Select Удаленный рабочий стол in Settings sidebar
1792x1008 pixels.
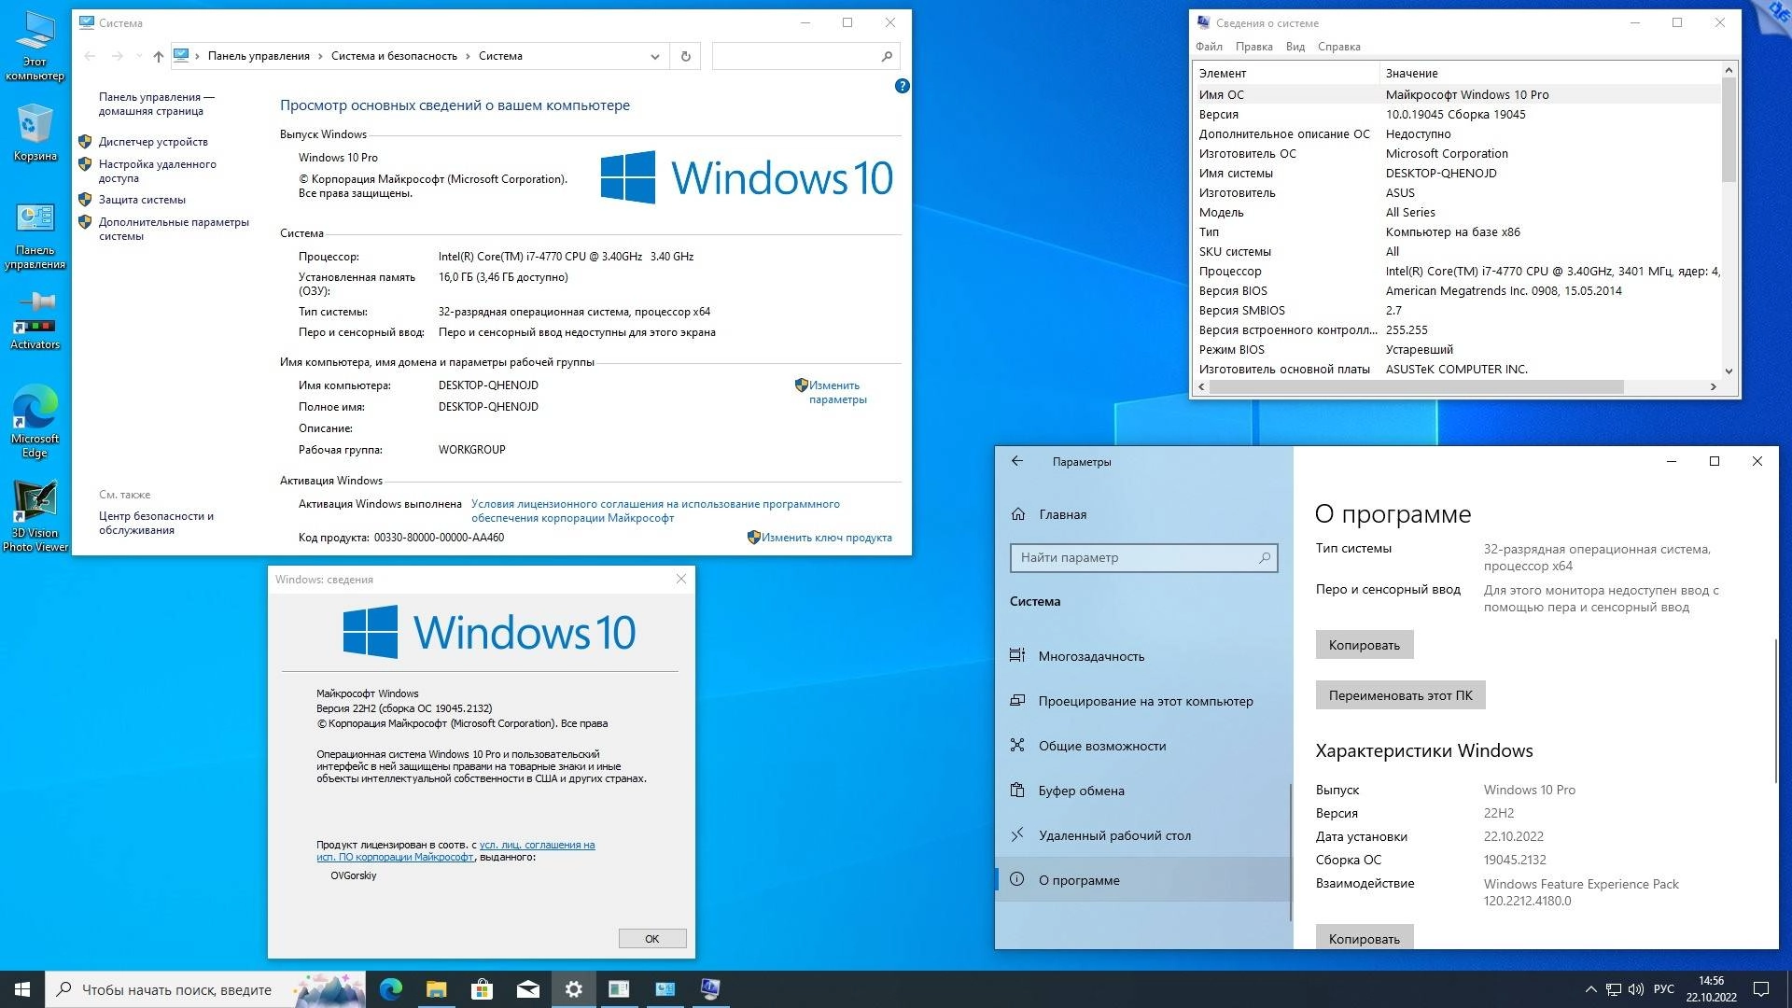1114,835
